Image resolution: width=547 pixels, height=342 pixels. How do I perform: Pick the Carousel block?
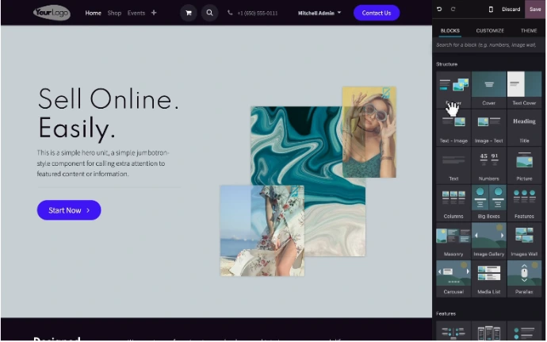pyautogui.click(x=453, y=277)
